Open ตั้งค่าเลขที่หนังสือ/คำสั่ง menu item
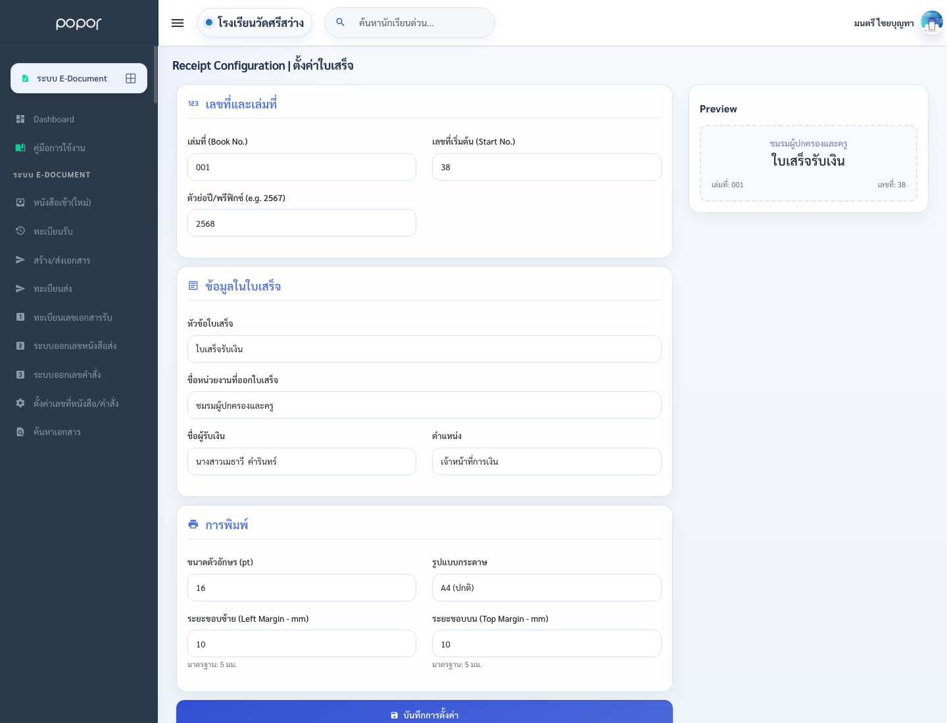This screenshot has width=947, height=723. [x=79, y=403]
